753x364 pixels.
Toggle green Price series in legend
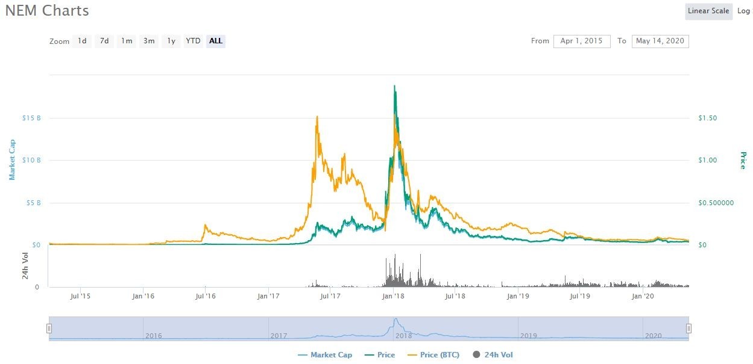pos(379,355)
